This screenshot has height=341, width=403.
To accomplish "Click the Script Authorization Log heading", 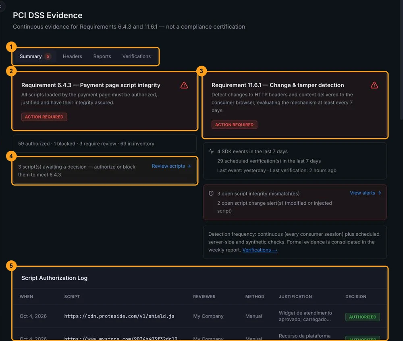I will pyautogui.click(x=54, y=278).
